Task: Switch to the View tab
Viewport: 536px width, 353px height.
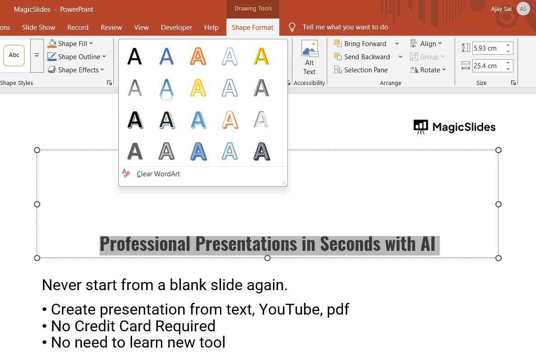Action: click(x=141, y=27)
